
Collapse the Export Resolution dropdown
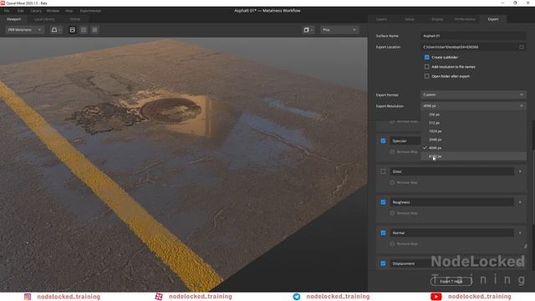coord(473,106)
